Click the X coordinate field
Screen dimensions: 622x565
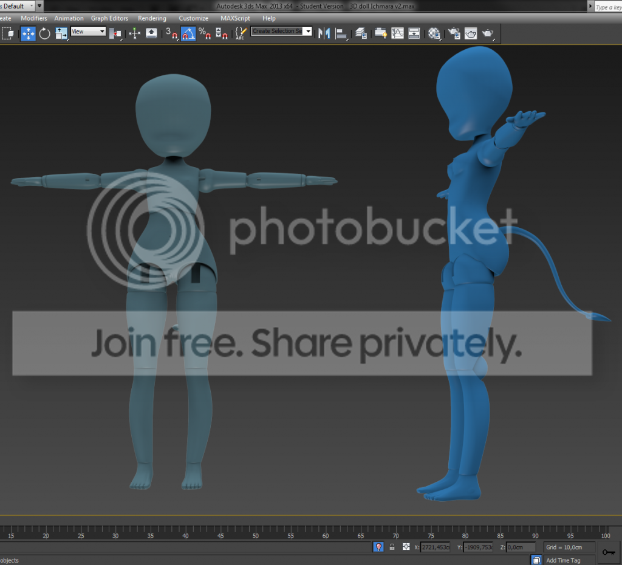coord(435,547)
